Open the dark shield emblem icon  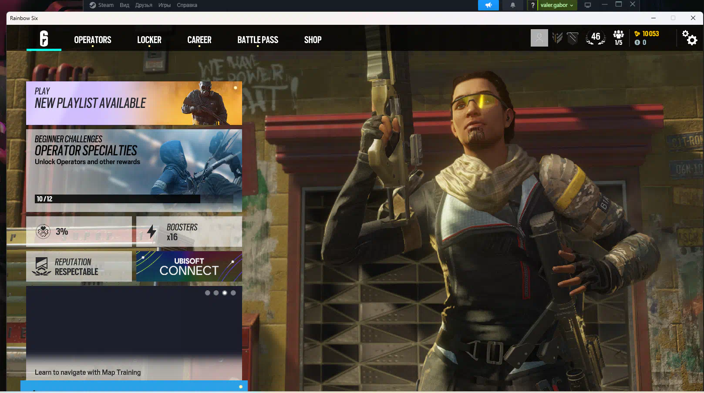[573, 38]
